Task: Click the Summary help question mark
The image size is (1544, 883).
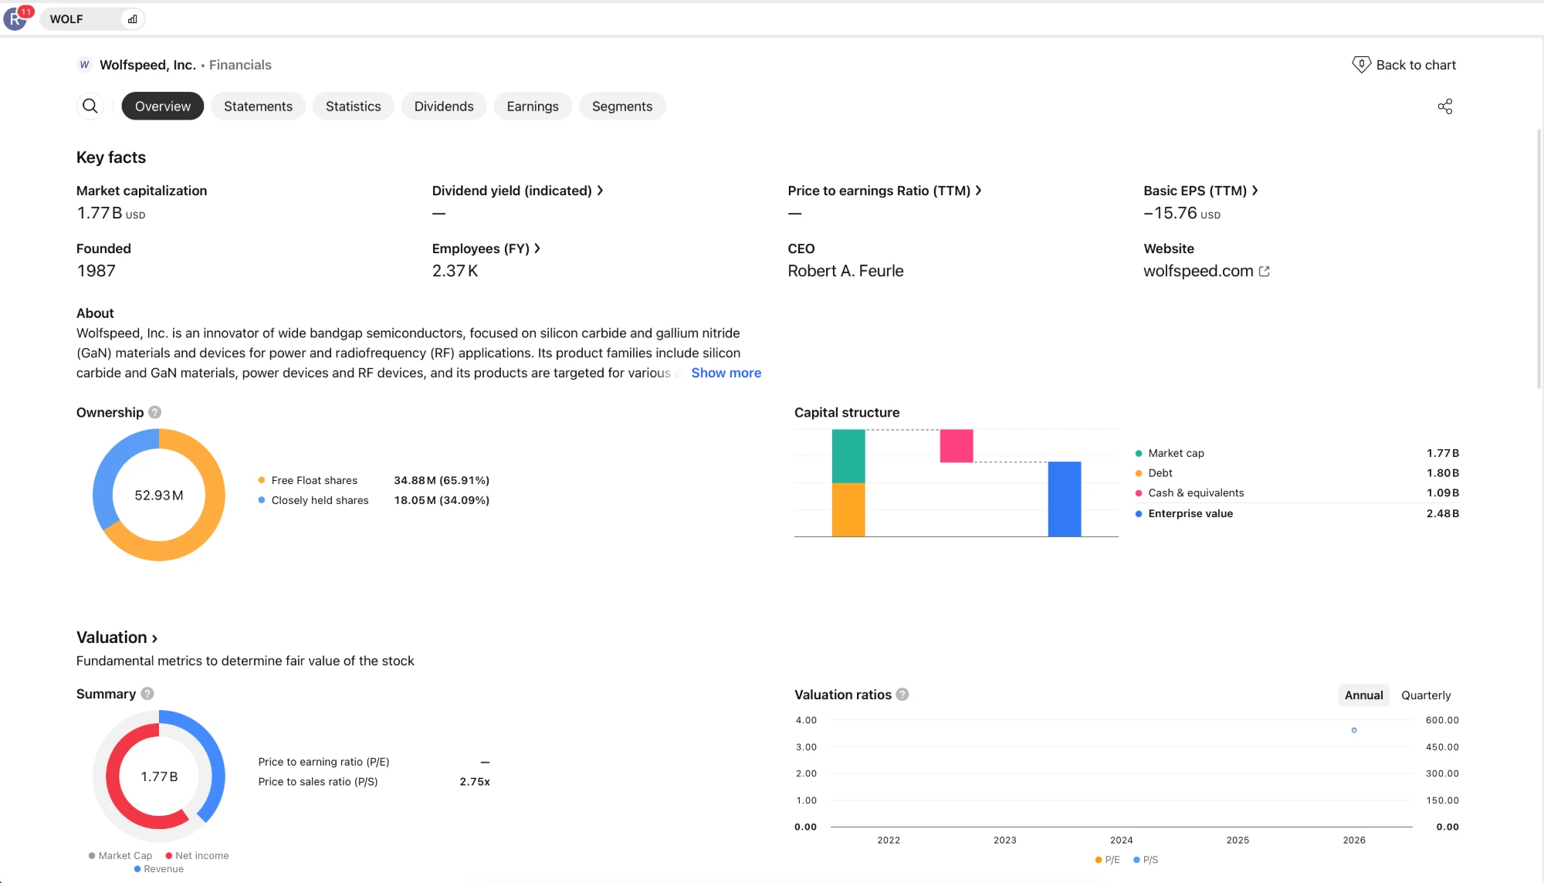Action: [147, 694]
